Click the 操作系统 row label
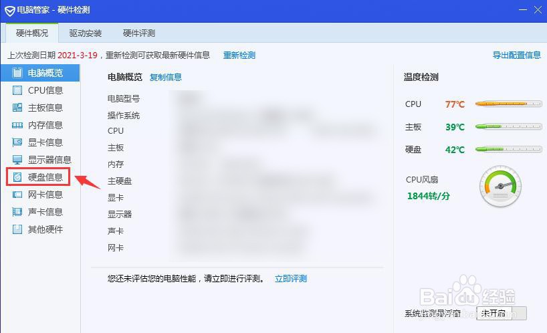547x333 pixels. point(124,116)
